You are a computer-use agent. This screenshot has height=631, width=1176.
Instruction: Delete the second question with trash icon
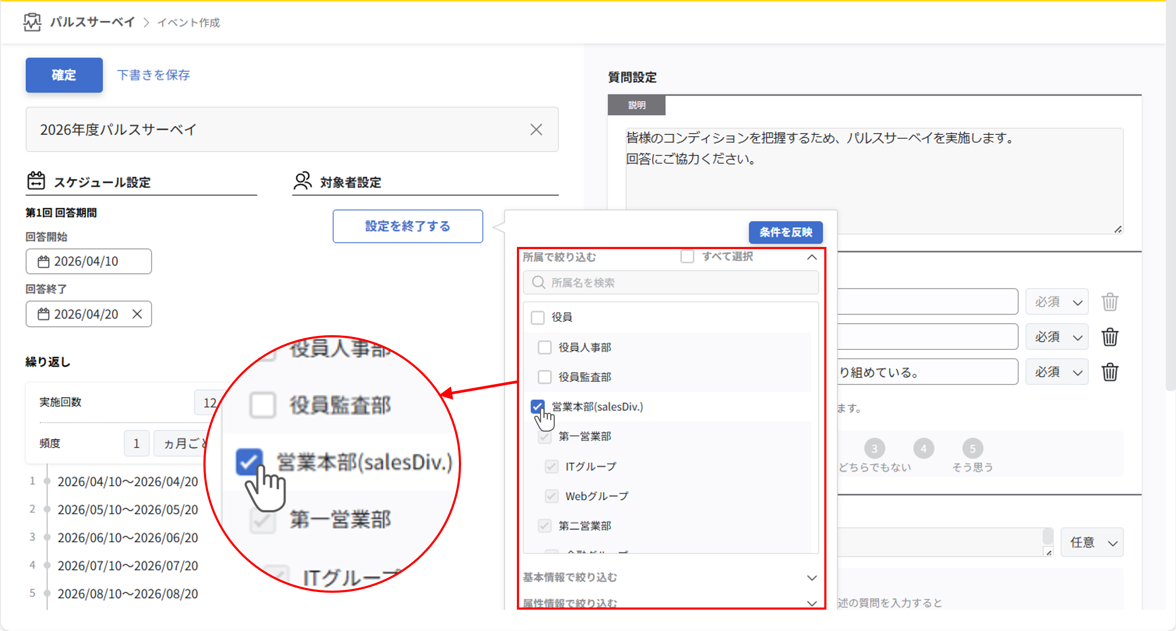pyautogui.click(x=1110, y=337)
